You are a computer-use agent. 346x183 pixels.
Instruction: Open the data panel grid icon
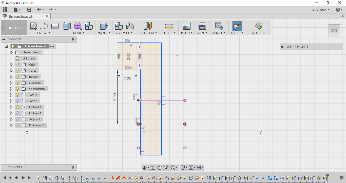pyautogui.click(x=5, y=10)
